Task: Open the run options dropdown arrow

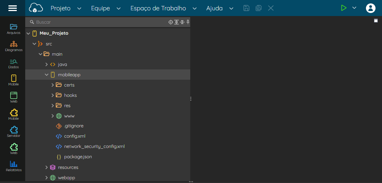Action: [354, 8]
